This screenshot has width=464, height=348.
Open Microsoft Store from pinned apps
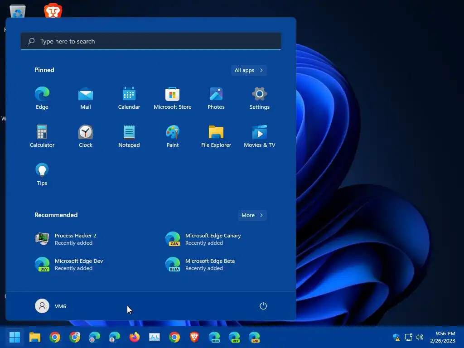point(173,98)
